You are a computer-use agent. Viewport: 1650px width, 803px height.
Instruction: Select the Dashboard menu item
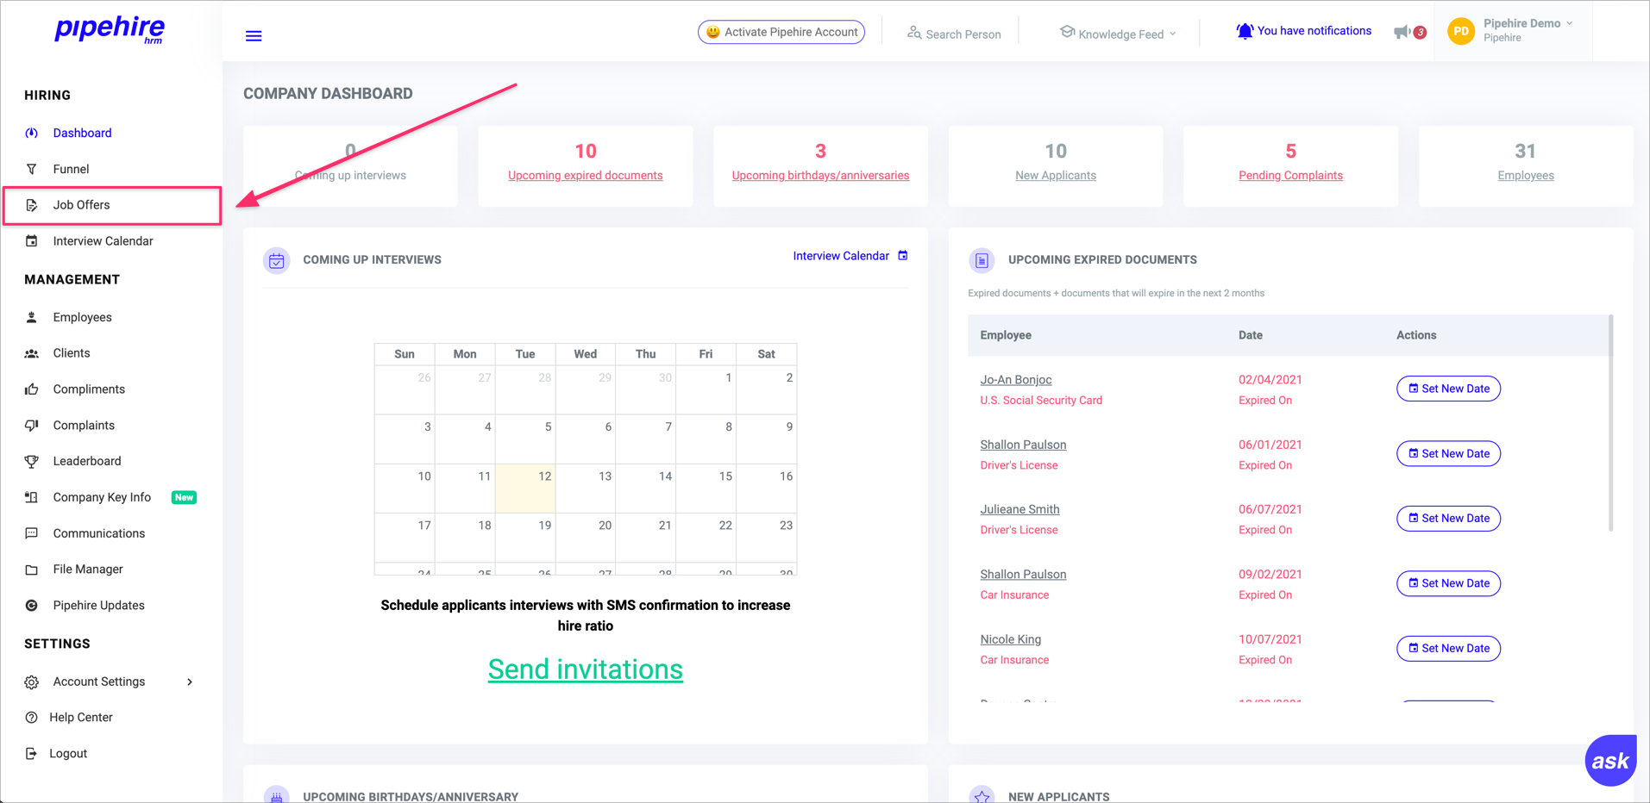click(82, 133)
